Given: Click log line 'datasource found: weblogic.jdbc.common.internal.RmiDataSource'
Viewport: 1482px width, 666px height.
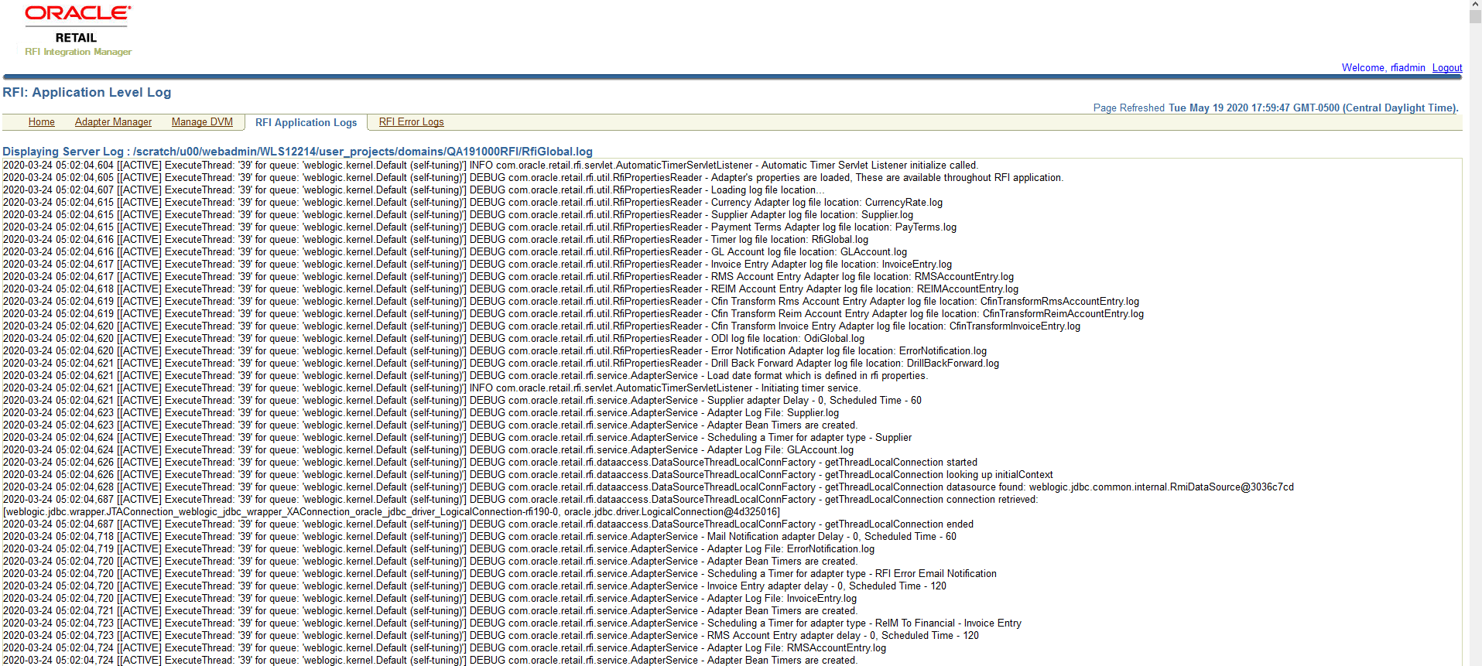Looking at the screenshot, I should [x=649, y=487].
